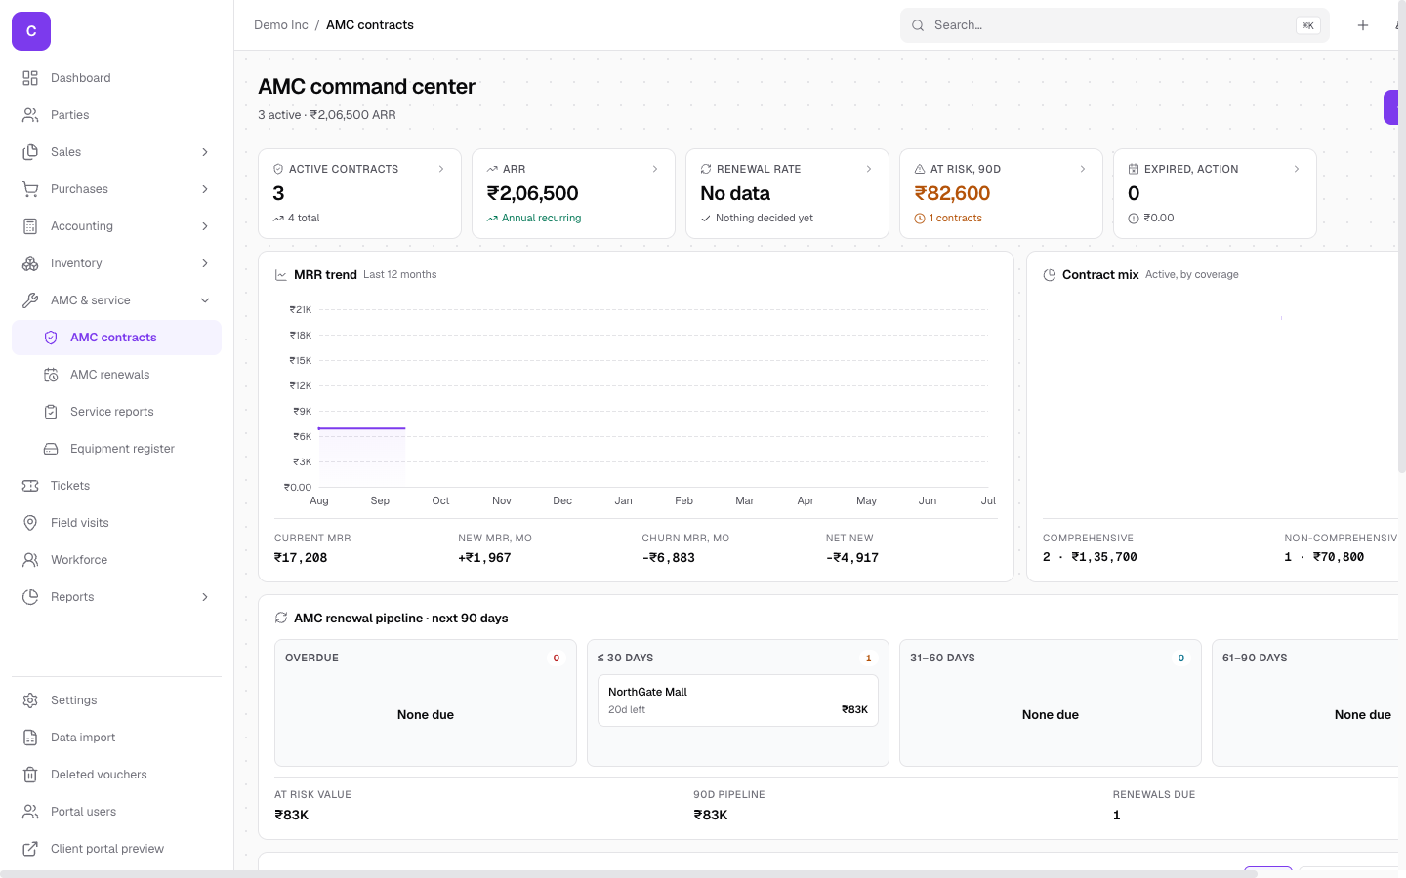The image size is (1406, 878).
Task: Open Tickets via its ticket icon
Action: click(x=30, y=486)
